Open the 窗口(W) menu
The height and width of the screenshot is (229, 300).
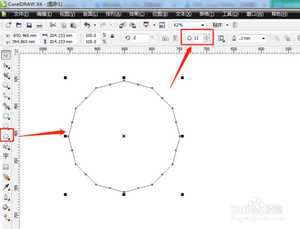tap(255, 14)
